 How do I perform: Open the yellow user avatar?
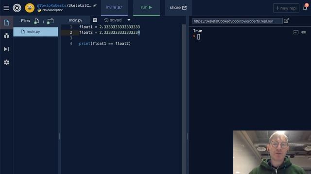tap(30, 8)
